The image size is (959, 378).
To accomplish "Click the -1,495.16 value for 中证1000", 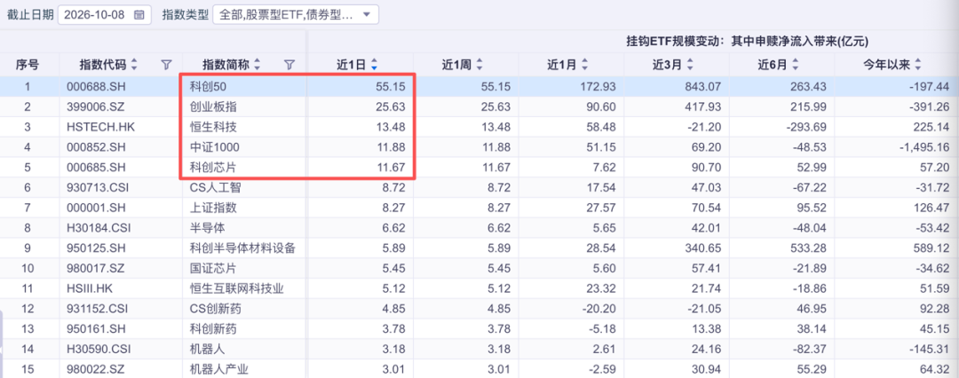I will pyautogui.click(x=923, y=147).
